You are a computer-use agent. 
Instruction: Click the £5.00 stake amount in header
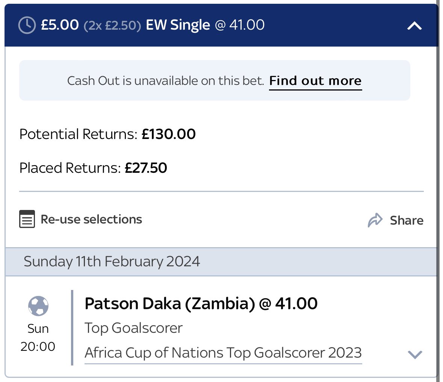pos(60,25)
